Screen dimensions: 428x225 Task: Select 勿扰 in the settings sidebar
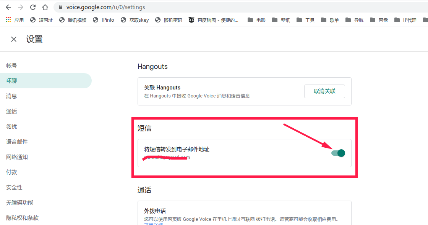pos(11,126)
